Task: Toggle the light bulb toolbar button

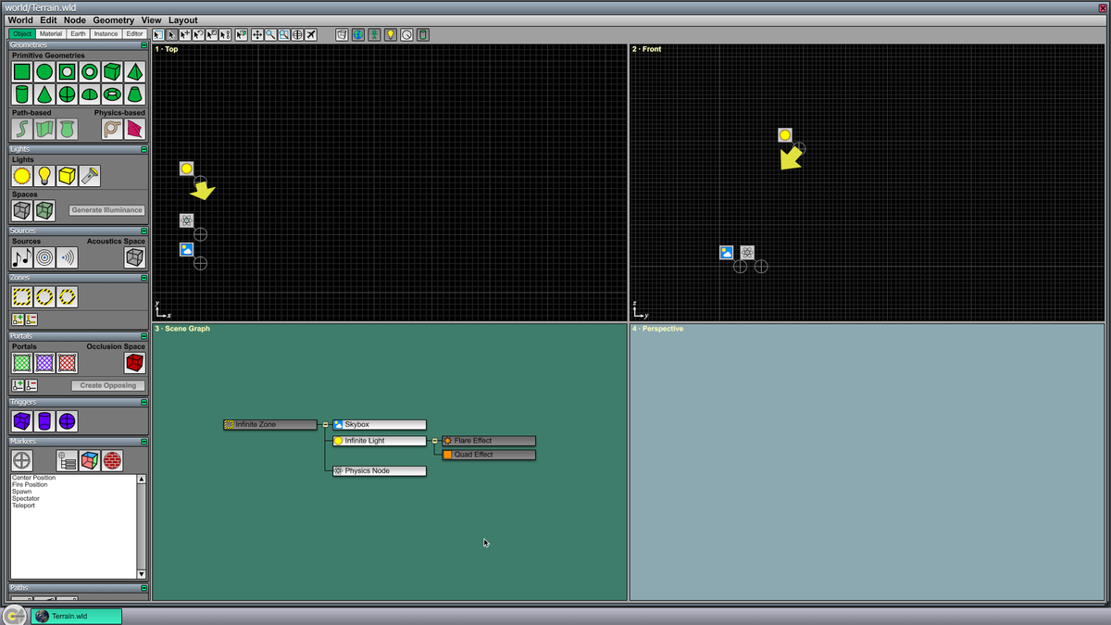Action: click(390, 35)
